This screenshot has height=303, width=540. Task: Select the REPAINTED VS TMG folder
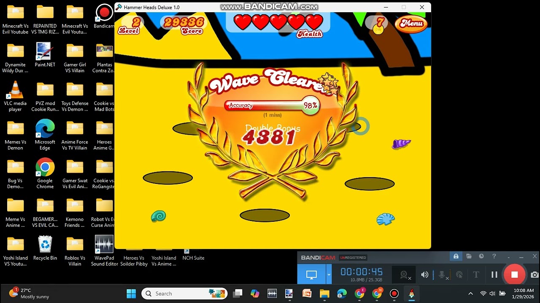[x=45, y=19]
